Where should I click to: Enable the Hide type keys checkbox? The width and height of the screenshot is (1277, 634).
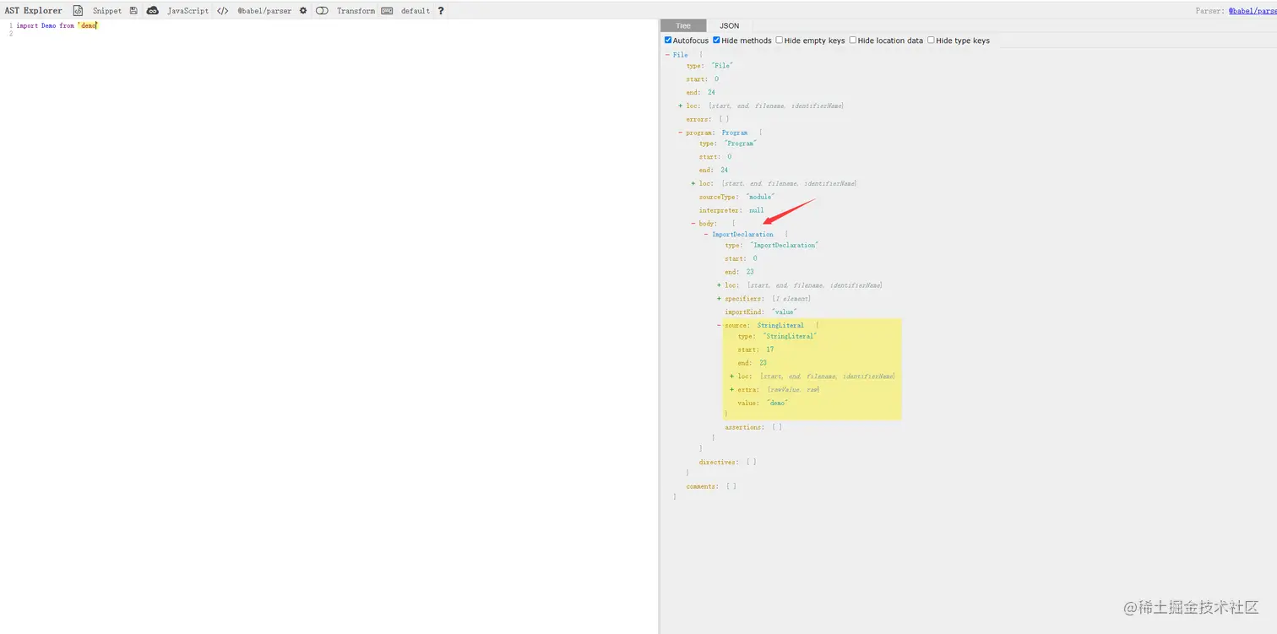tap(932, 41)
